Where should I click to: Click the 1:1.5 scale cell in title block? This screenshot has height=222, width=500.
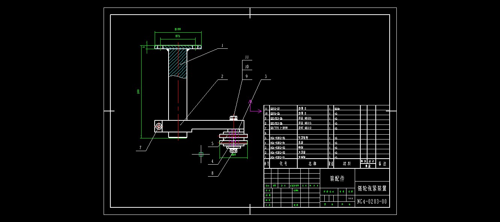pyautogui.click(x=351, y=198)
